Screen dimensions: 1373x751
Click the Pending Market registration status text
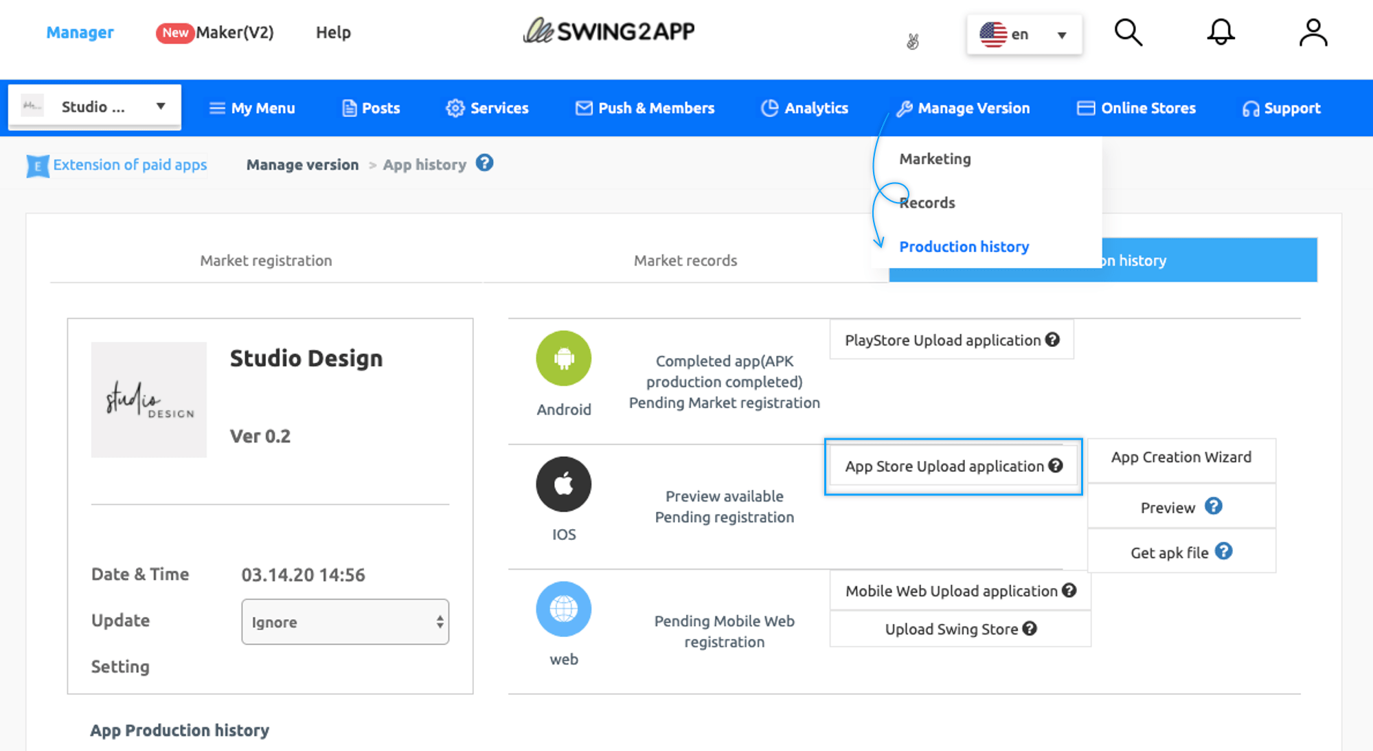724,403
